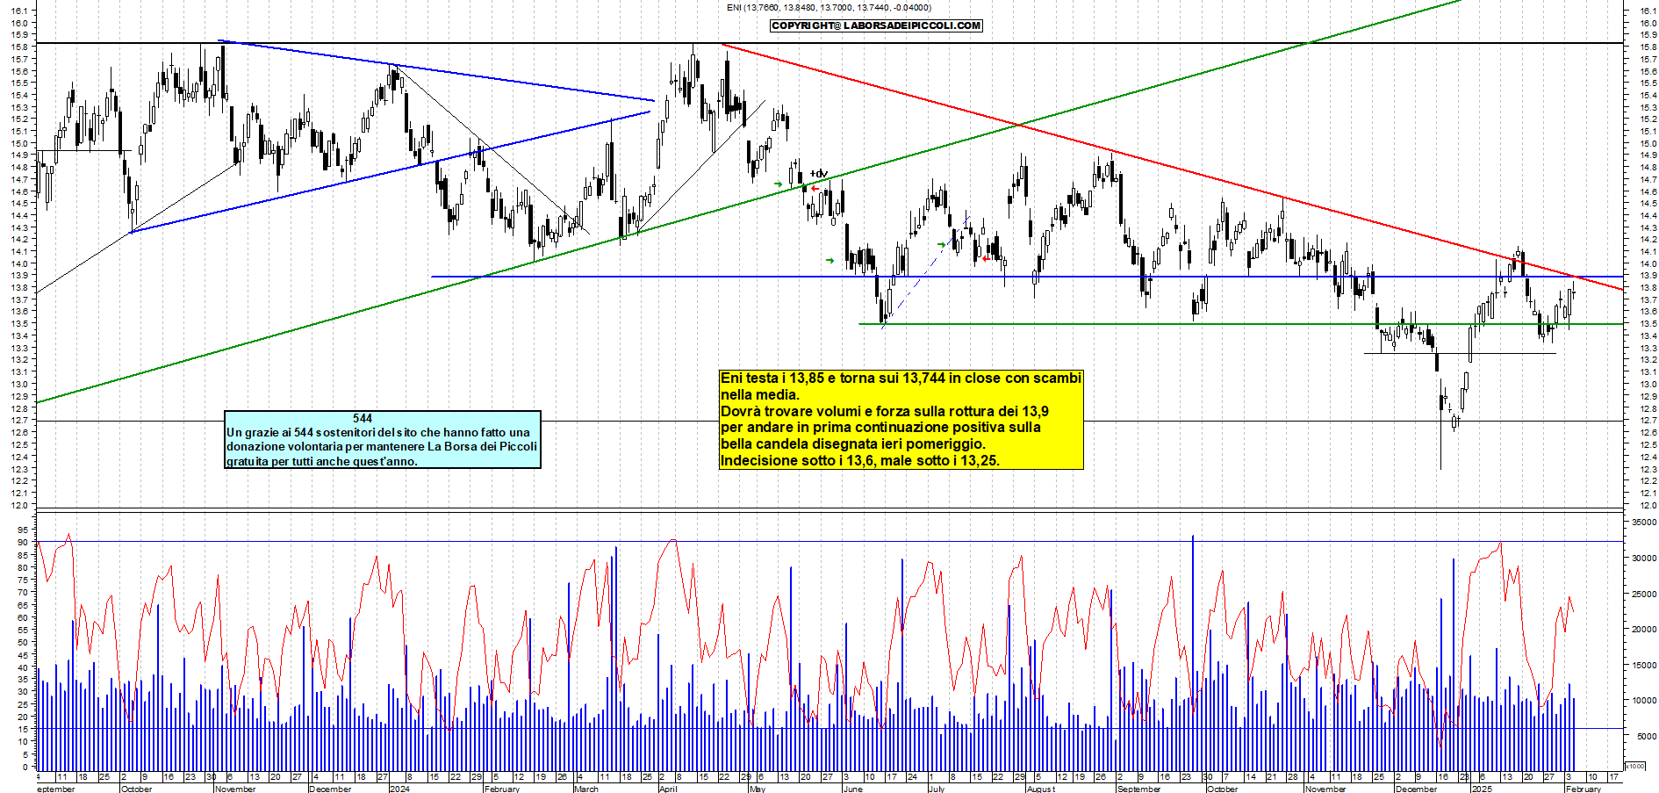Select the yellow note starting 'Eni testa i 13,85'
Viewport: 1659px width, 793px height.
(901, 419)
